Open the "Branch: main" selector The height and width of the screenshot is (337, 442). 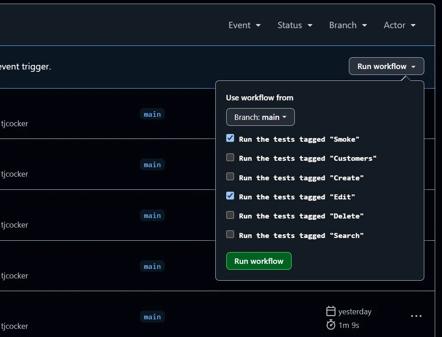click(260, 117)
